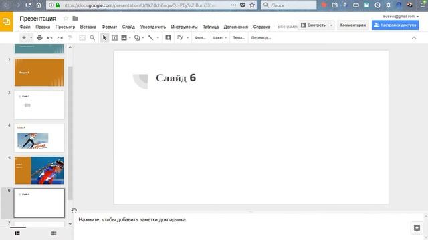
Task: Bookmark this page with star icon
Action: click(x=252, y=5)
